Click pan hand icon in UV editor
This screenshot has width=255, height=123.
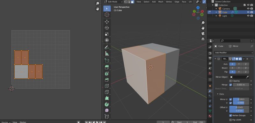click(x=98, y=9)
